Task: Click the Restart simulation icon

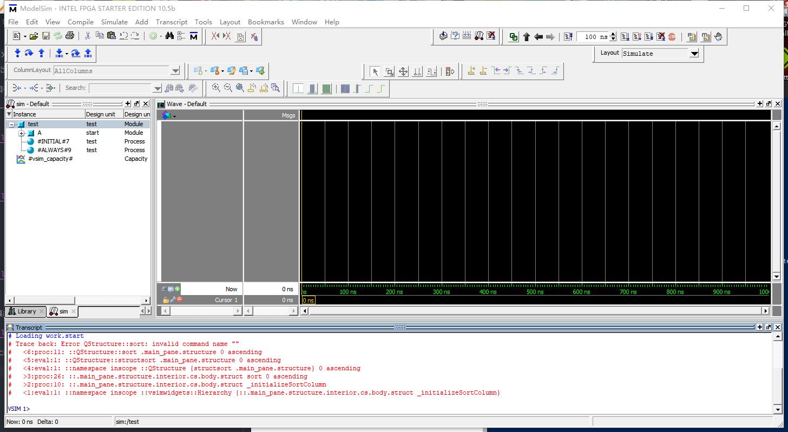Action: click(568, 37)
